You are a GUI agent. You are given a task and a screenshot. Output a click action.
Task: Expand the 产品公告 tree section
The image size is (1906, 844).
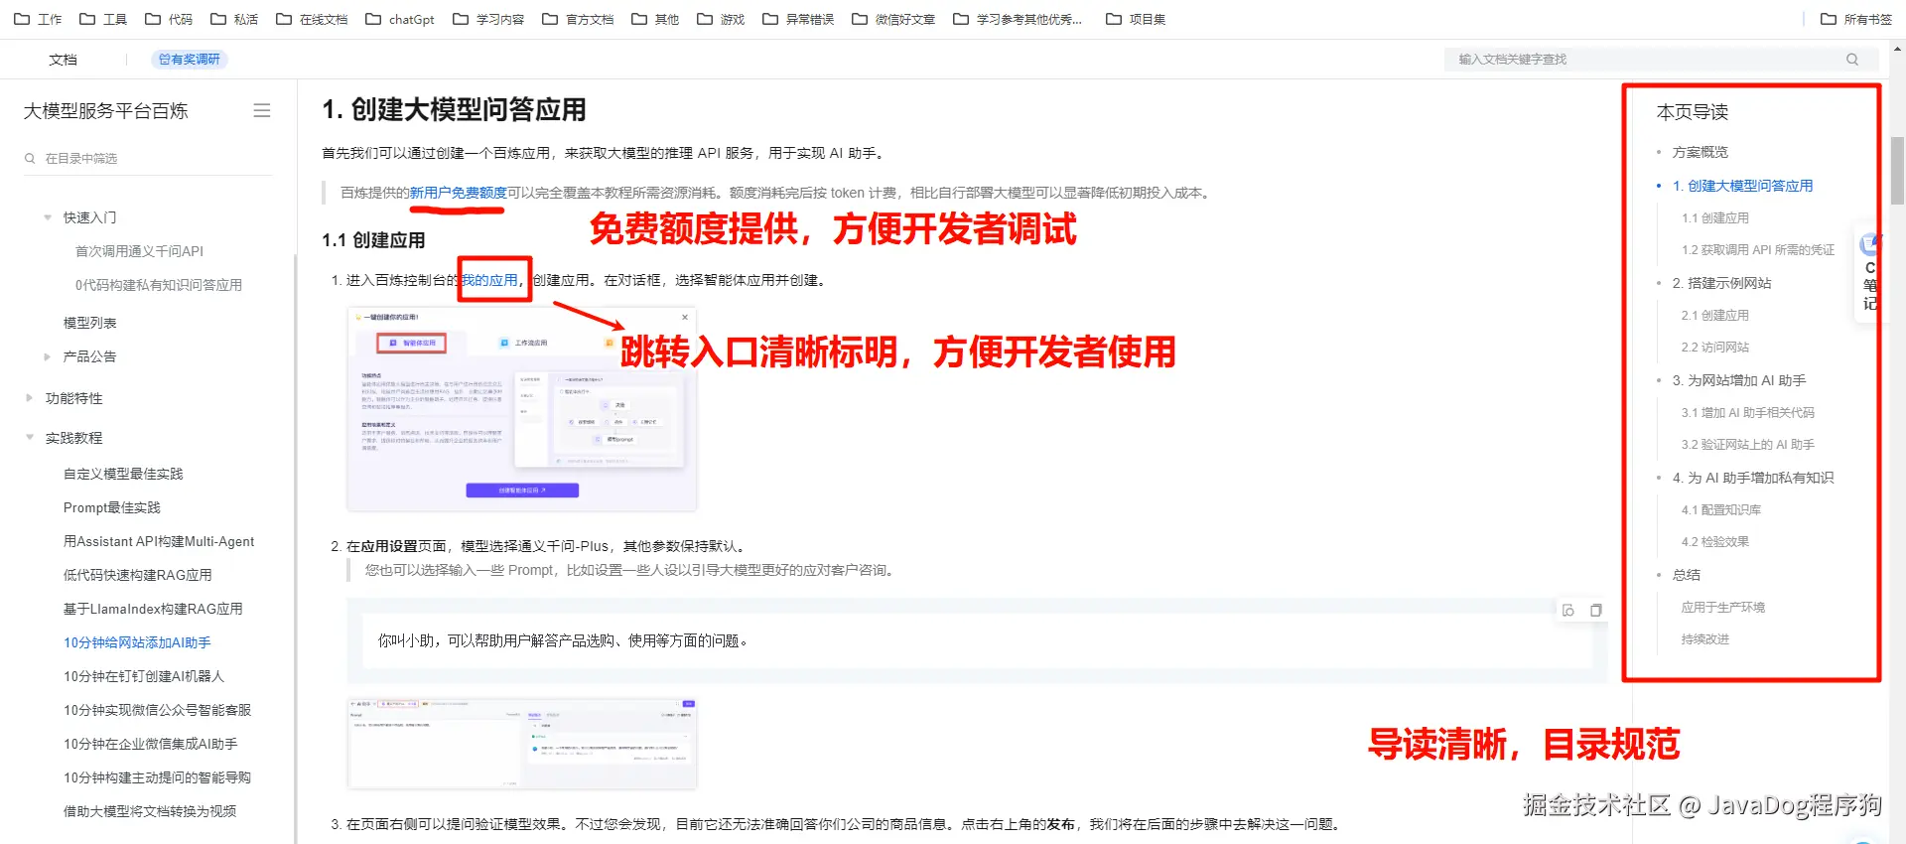point(47,356)
